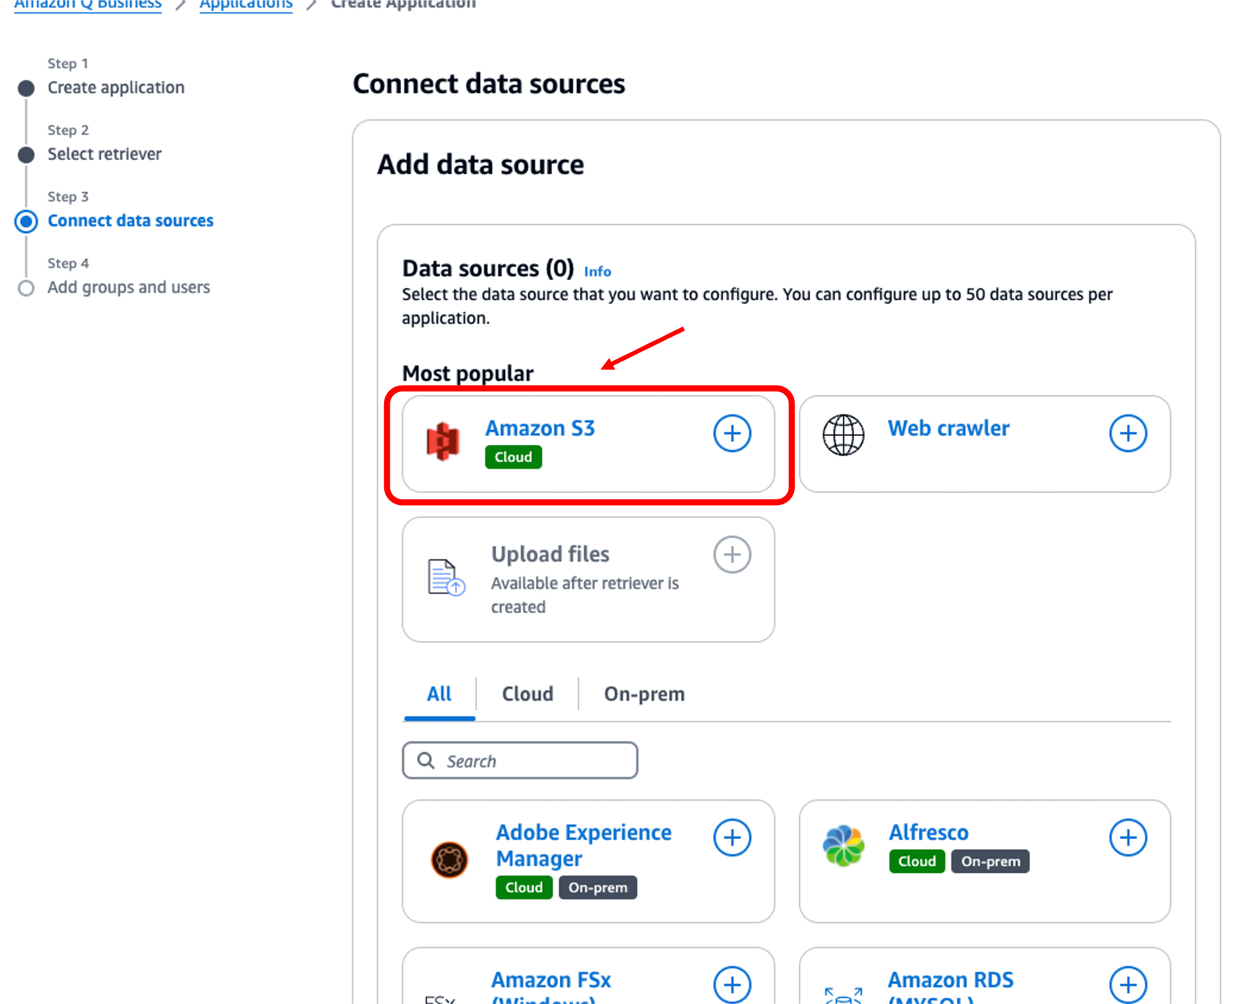Click the Step 4 Add groups and users circle
The image size is (1236, 1004).
pos(26,287)
